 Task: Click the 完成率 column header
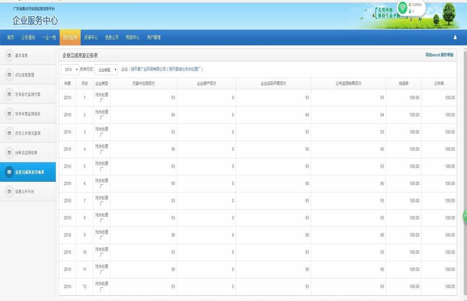click(403, 84)
